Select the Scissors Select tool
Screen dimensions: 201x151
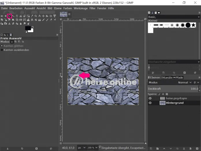pos(21,16)
